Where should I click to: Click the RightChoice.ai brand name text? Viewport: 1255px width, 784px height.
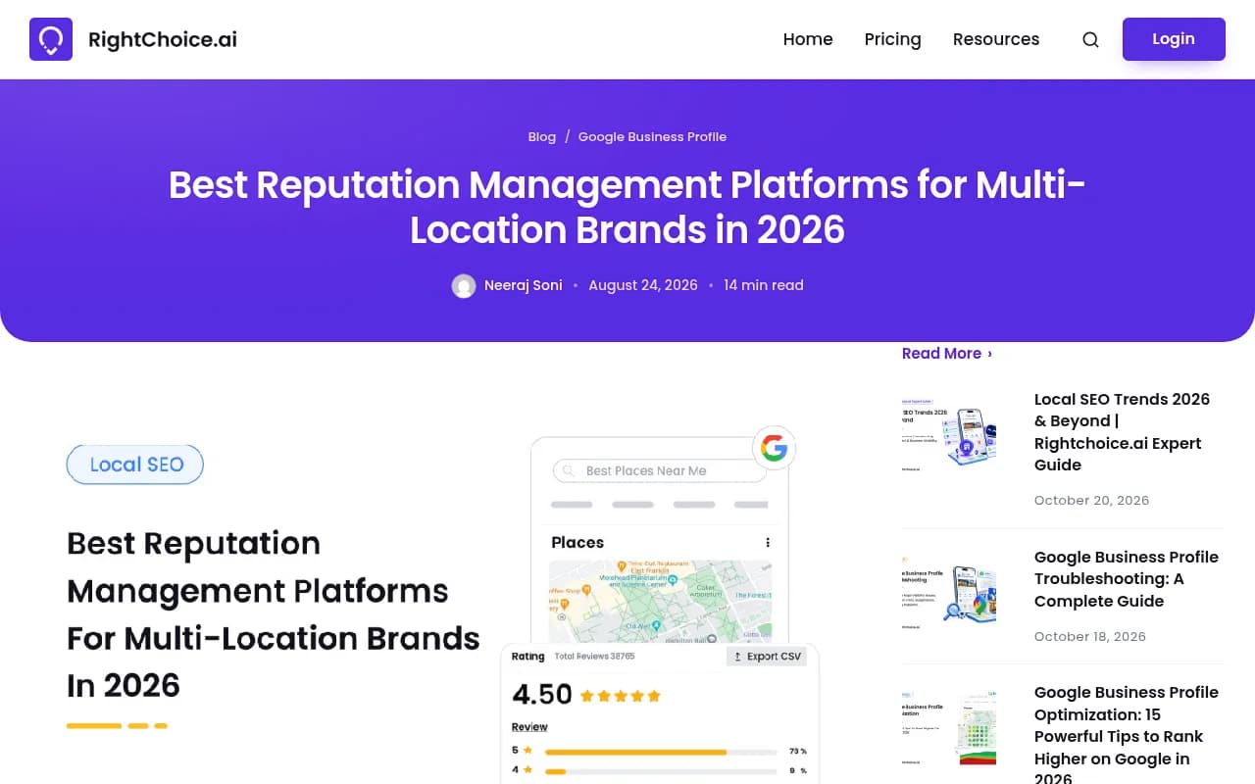(163, 39)
